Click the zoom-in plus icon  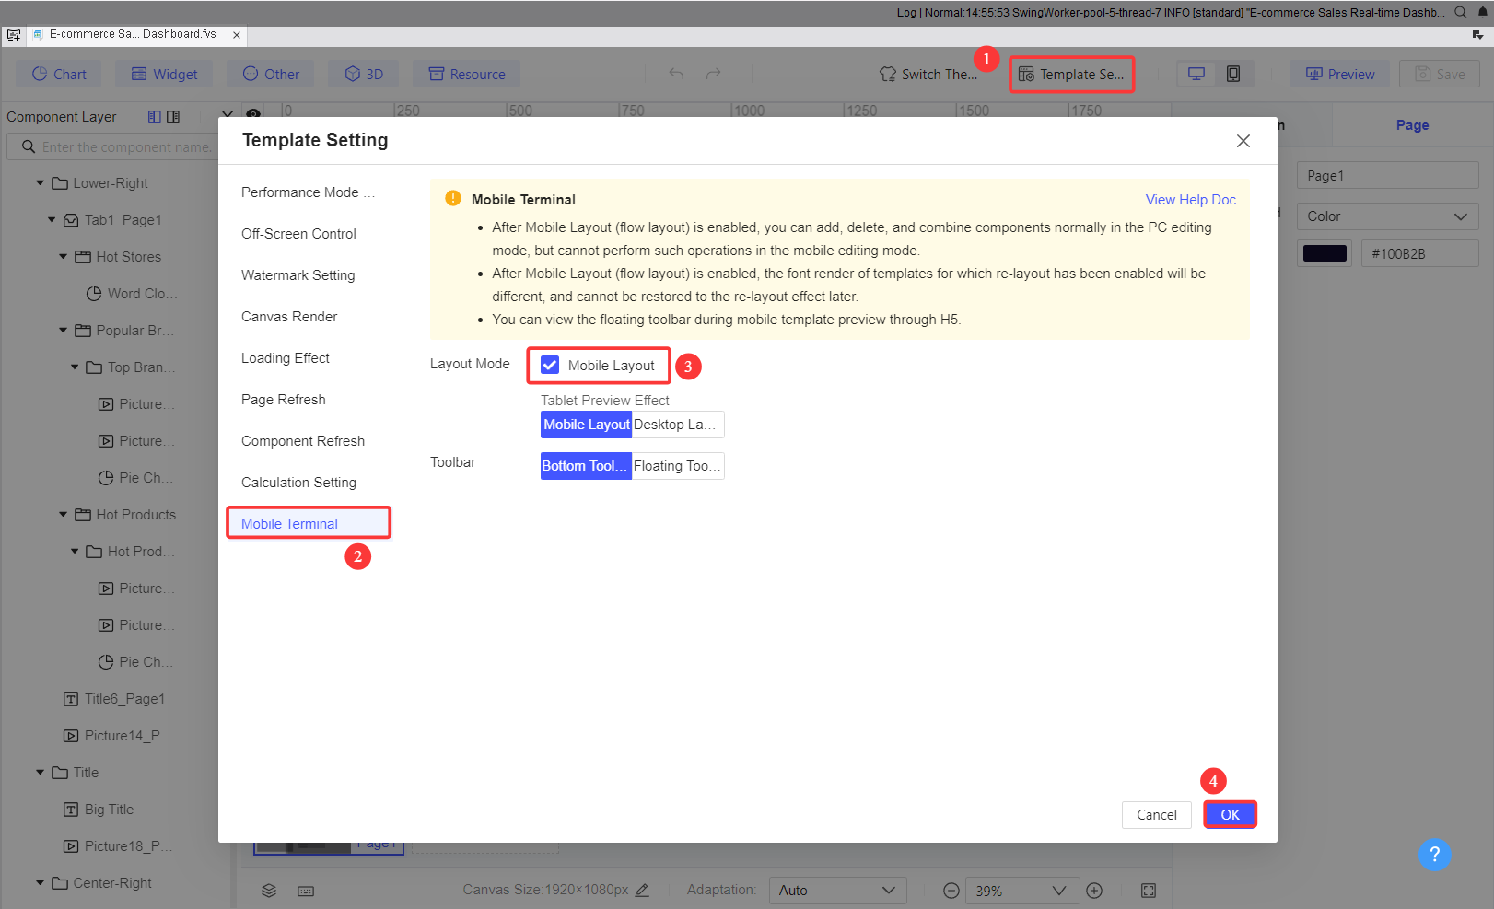click(1094, 890)
